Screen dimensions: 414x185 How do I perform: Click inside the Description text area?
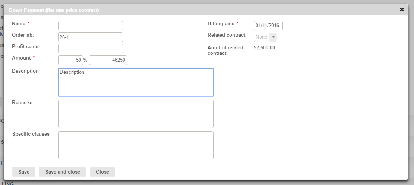click(x=136, y=82)
